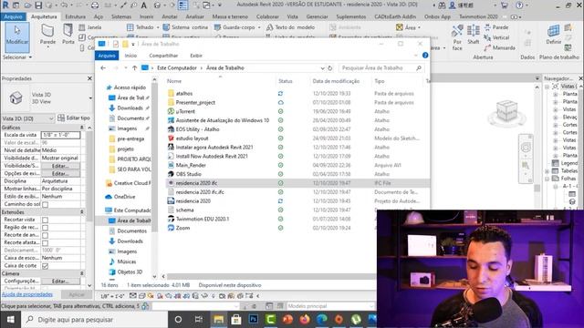Toggle Caminho do sol checkbox
This screenshot has width=584, height=328.
45,204
